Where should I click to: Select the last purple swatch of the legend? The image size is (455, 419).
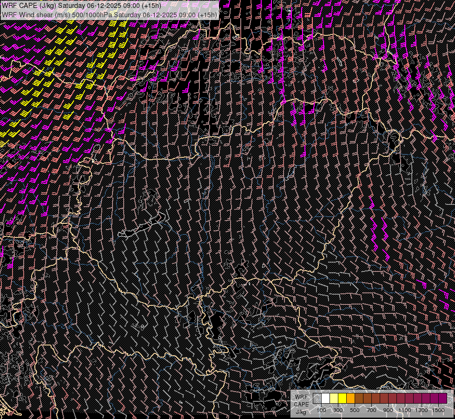pos(442,398)
